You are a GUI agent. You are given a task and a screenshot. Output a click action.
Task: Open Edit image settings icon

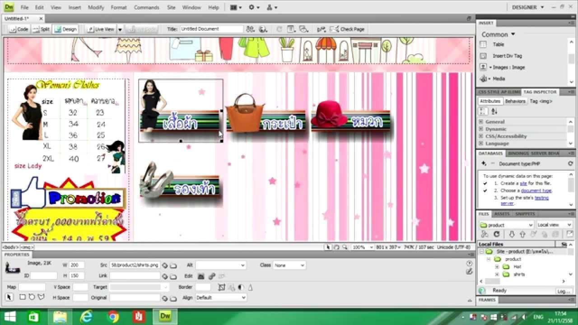[211, 276]
